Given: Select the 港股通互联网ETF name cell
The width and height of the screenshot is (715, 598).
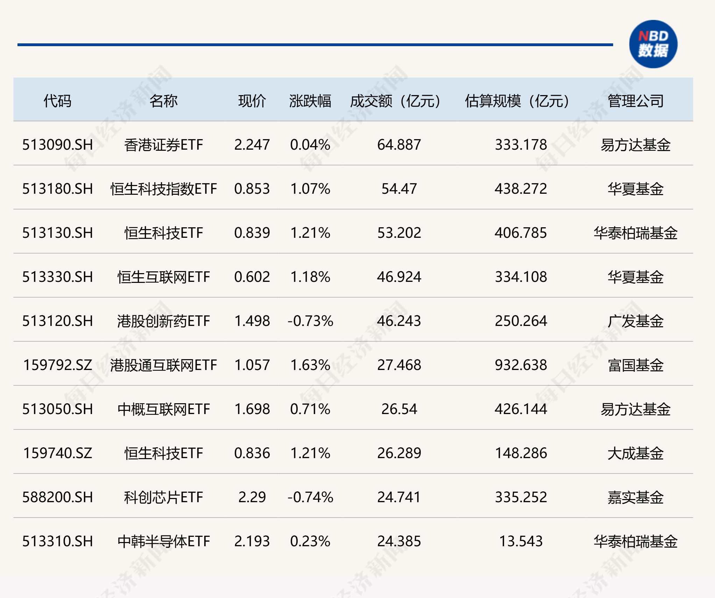Looking at the screenshot, I should [163, 365].
